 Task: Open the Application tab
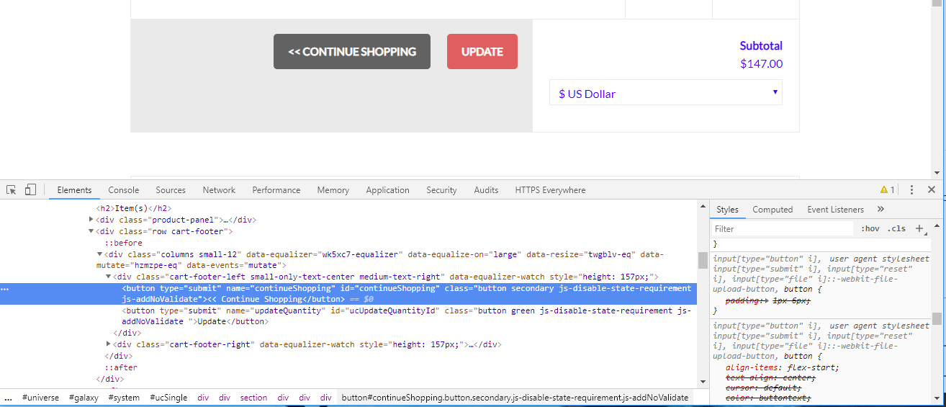coord(387,190)
